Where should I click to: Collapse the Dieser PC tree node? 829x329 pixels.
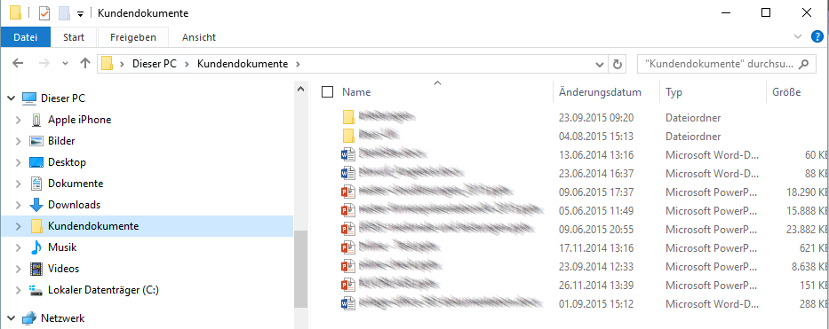11,98
